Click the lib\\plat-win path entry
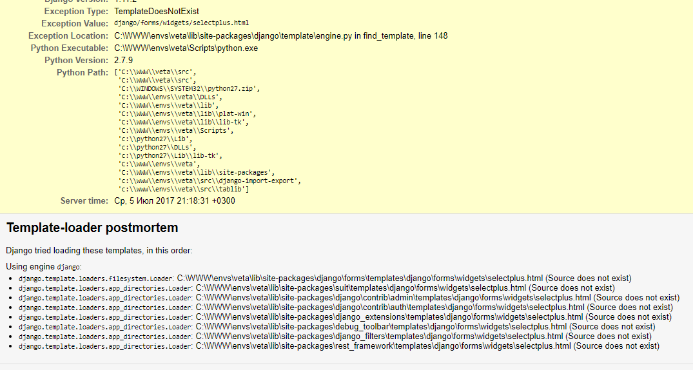The height and width of the screenshot is (370, 693). click(x=187, y=113)
